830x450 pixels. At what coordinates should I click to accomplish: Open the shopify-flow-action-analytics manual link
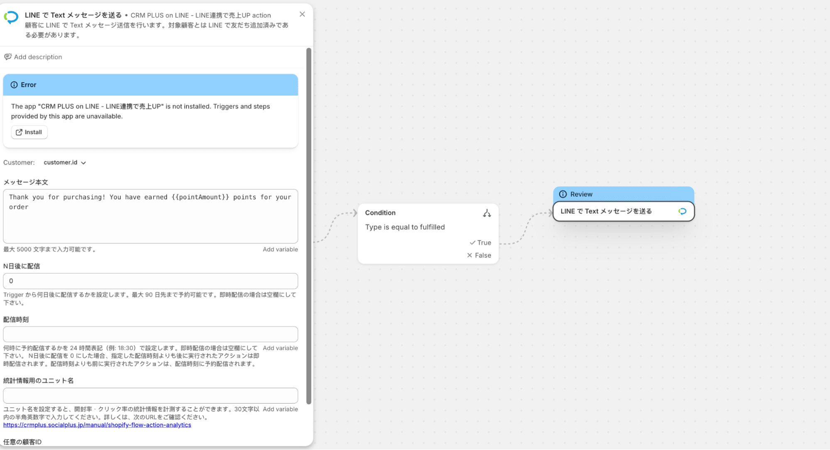click(x=97, y=425)
